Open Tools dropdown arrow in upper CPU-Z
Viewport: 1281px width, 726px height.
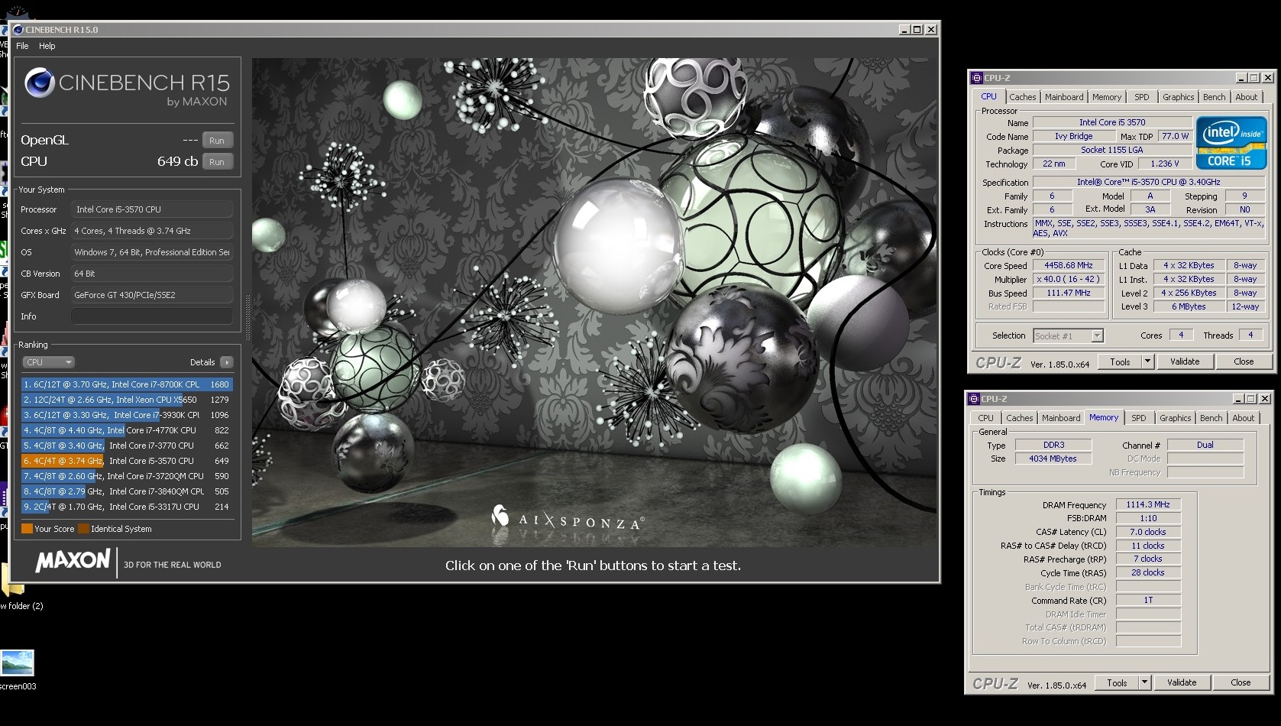point(1147,361)
